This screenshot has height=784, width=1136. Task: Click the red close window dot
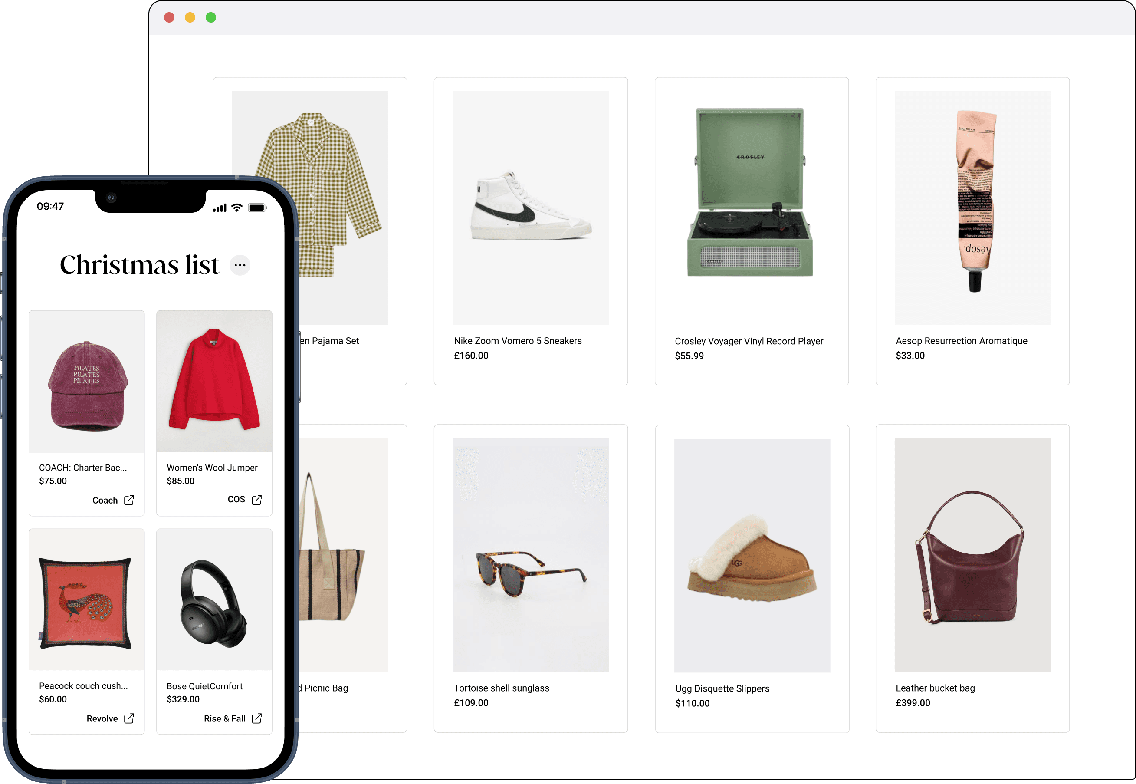(169, 18)
